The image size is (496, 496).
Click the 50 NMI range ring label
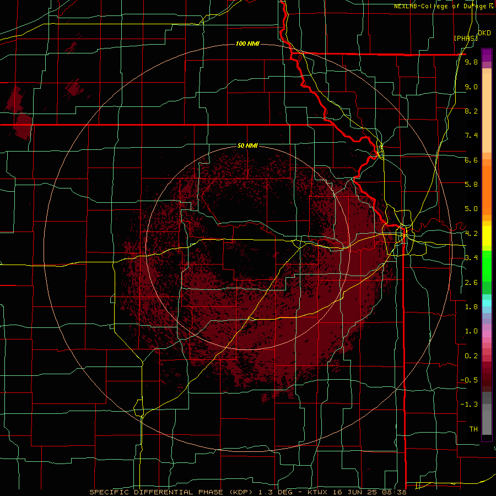point(247,145)
